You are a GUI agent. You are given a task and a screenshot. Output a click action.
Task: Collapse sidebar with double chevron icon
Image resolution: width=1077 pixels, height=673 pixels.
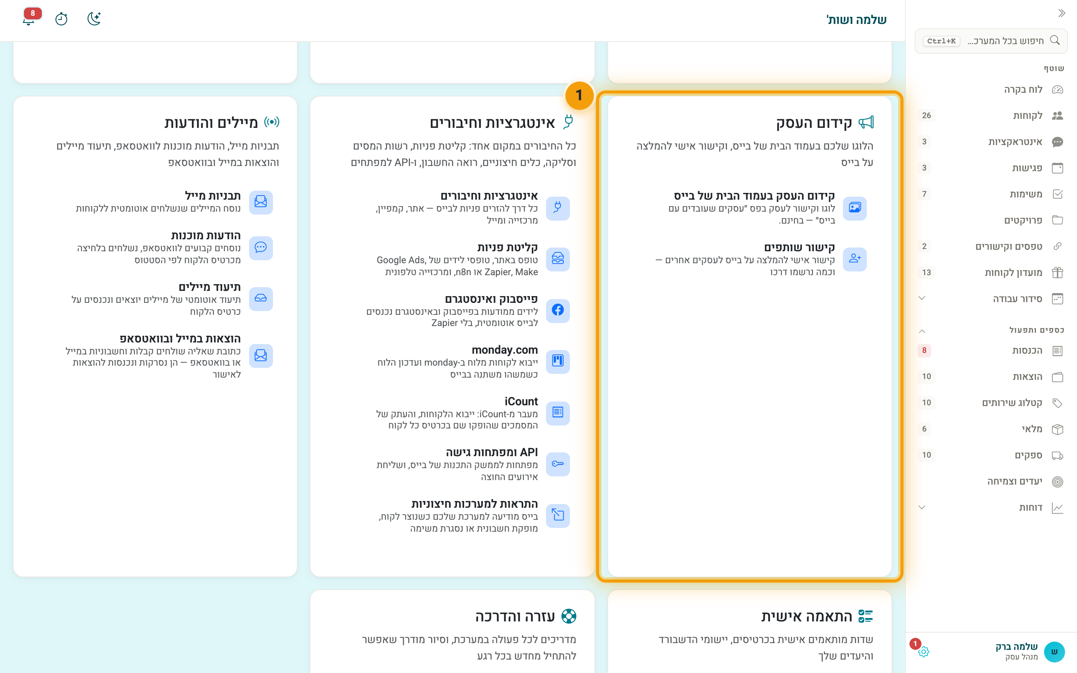click(1062, 13)
